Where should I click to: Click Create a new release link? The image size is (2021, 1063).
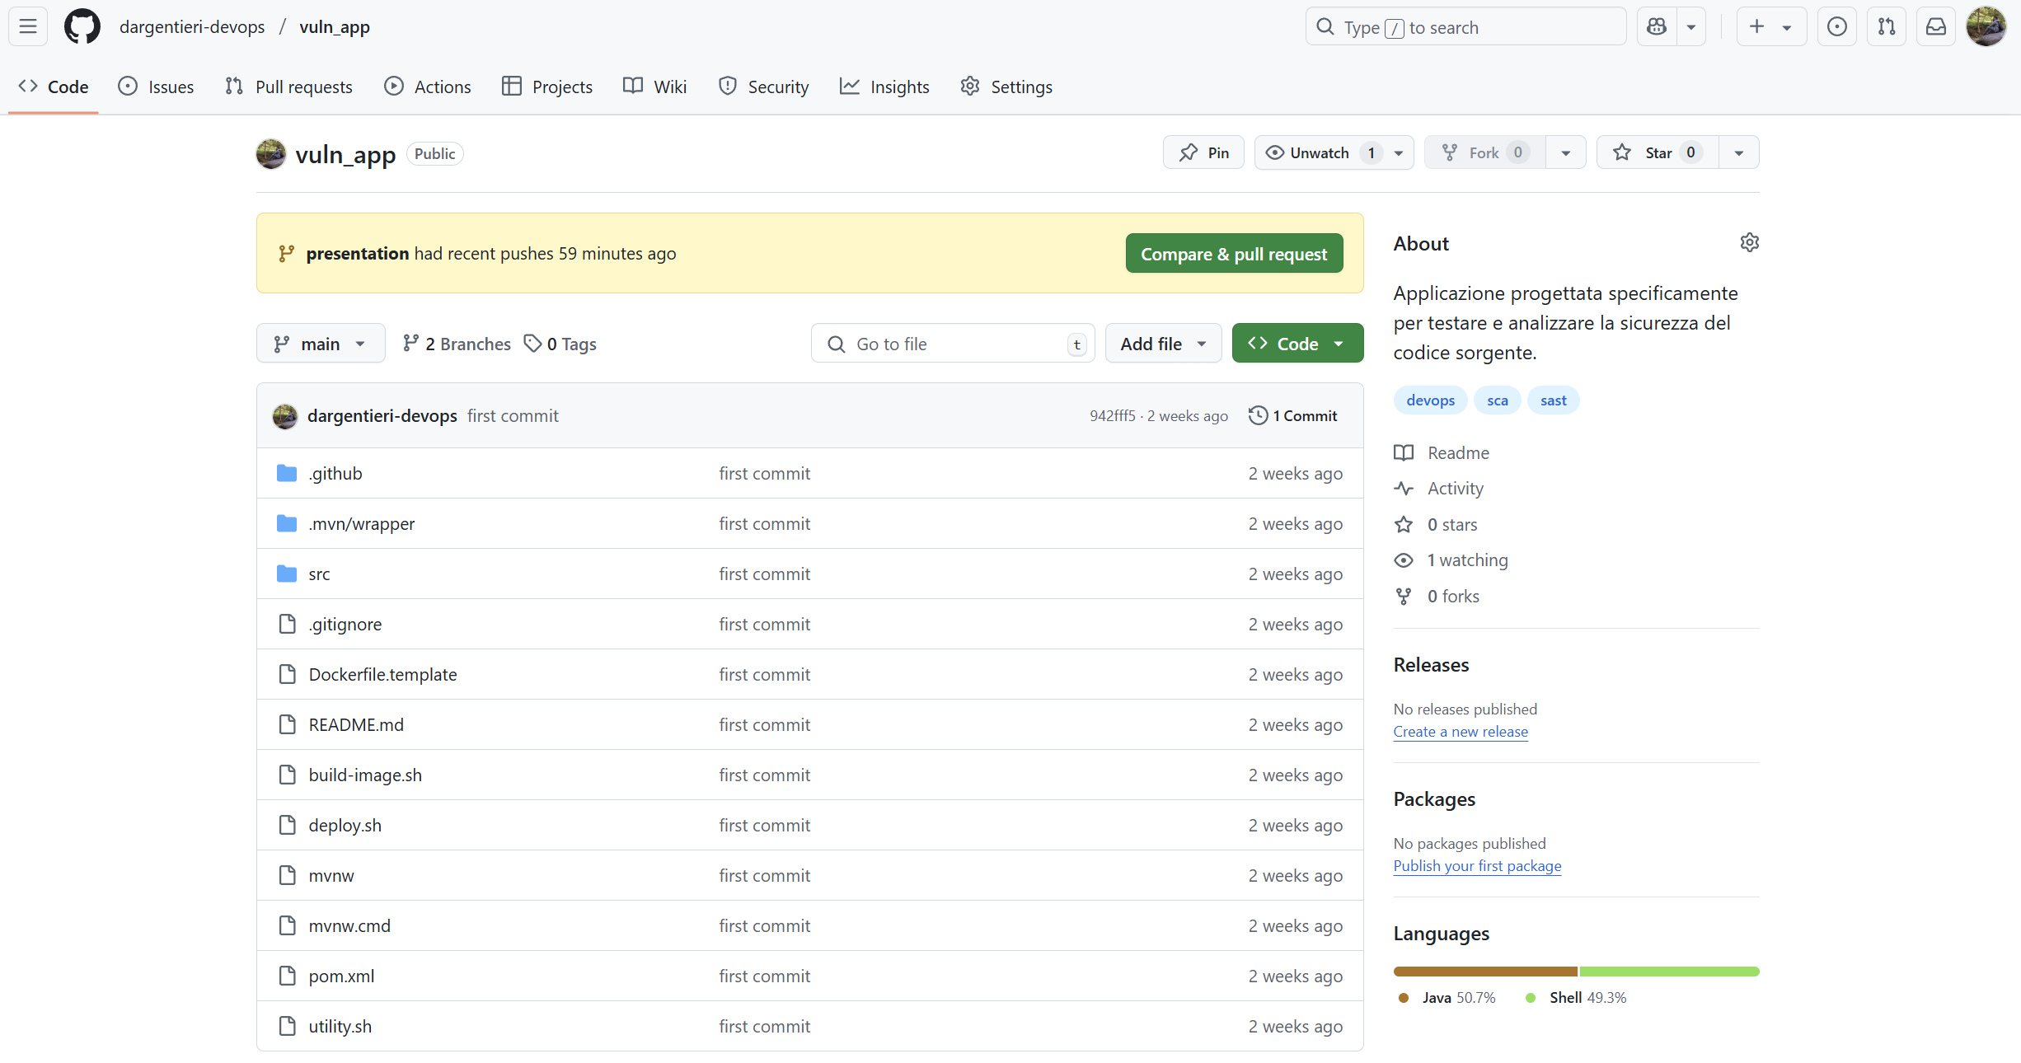[1461, 732]
